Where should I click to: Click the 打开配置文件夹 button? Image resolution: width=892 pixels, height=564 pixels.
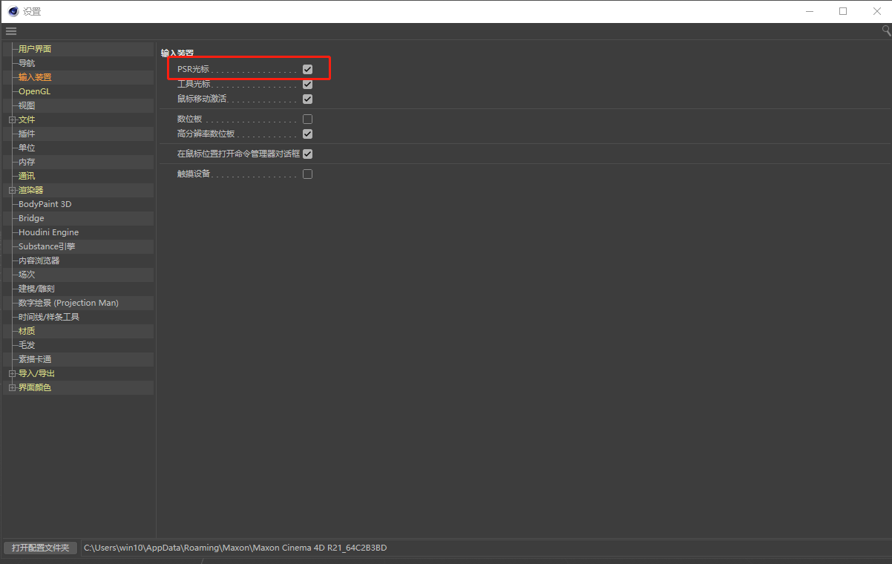point(40,548)
